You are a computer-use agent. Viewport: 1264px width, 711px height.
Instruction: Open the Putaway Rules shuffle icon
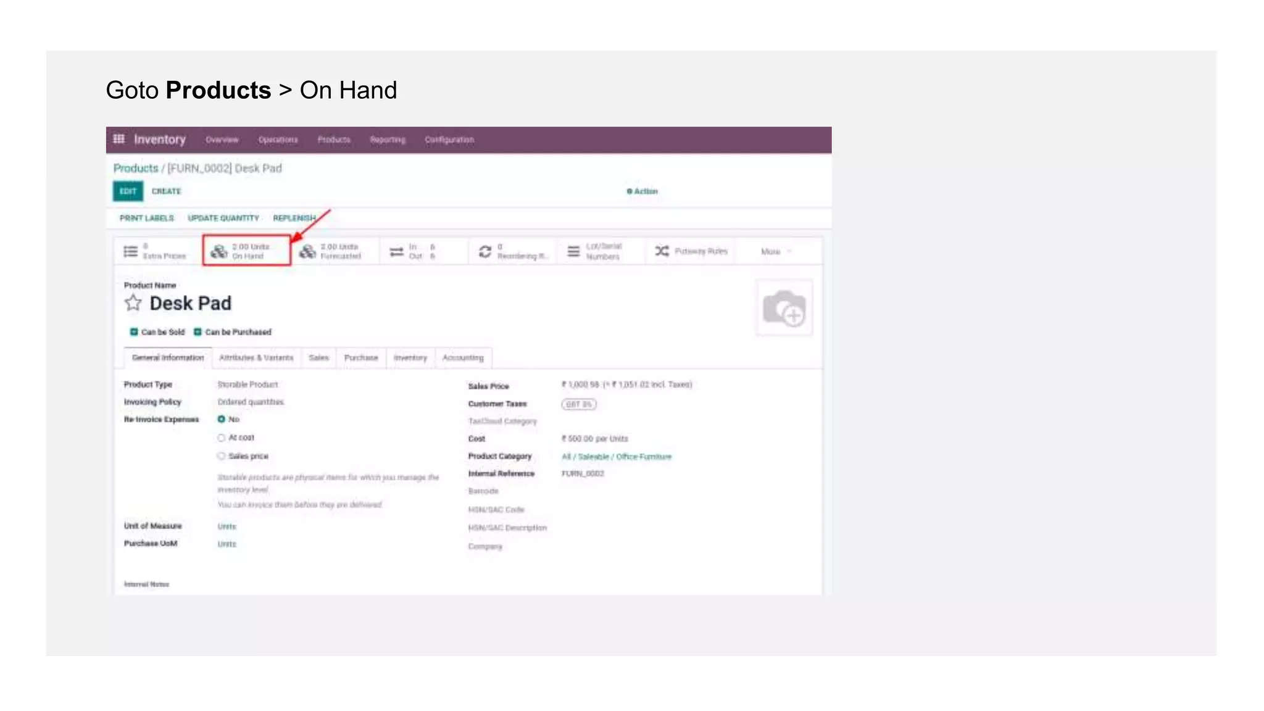pyautogui.click(x=662, y=251)
